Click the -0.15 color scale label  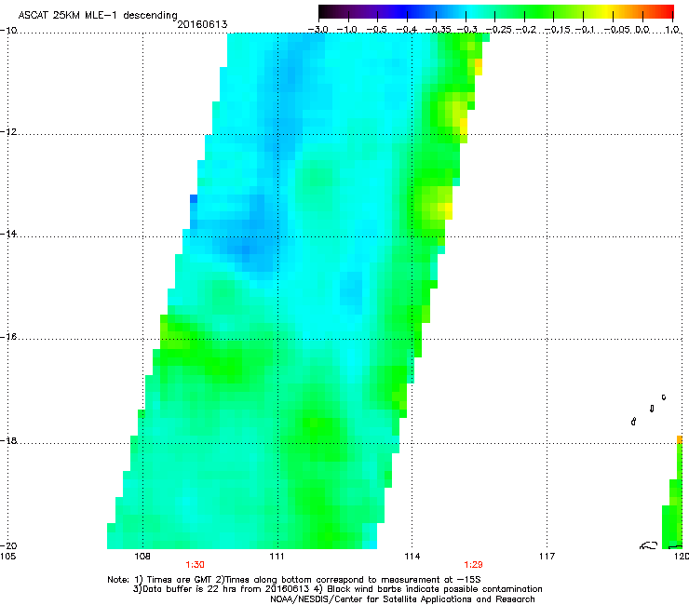tap(558, 30)
